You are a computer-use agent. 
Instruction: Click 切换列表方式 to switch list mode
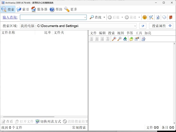click(x=48, y=121)
